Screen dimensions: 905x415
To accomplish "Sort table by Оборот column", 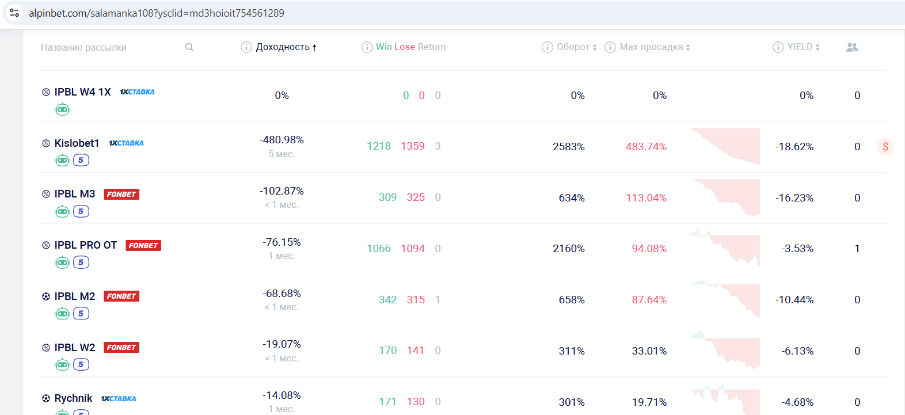I will (576, 47).
